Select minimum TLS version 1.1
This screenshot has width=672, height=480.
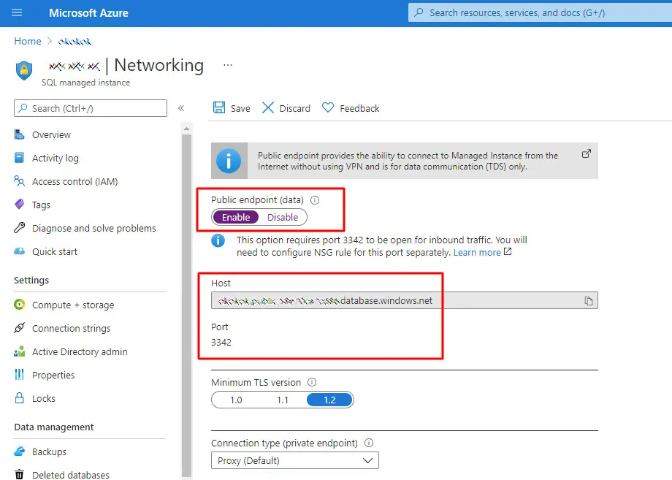[283, 400]
